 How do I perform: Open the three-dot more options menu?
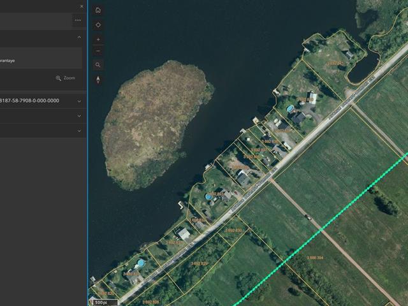coord(78,20)
